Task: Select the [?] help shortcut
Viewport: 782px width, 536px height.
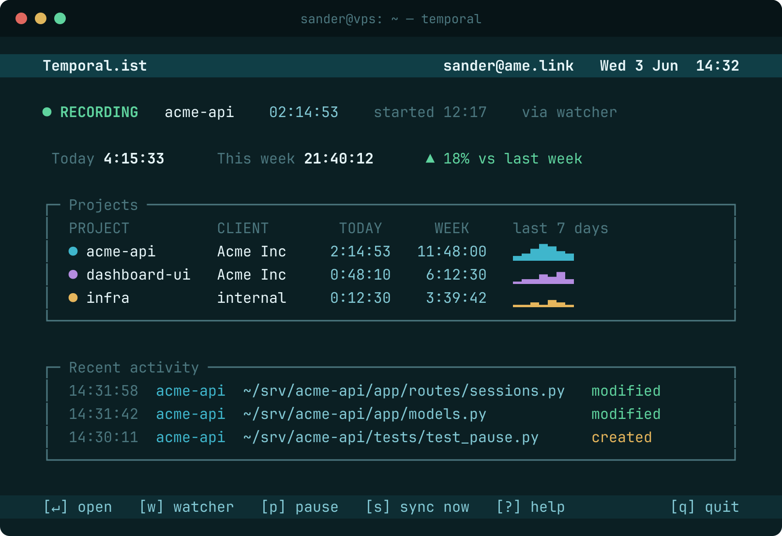Action: 531,507
